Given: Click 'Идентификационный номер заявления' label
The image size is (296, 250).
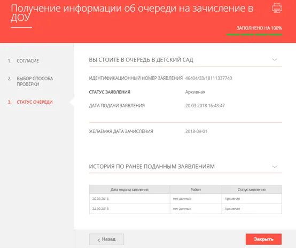Looking at the screenshot, I should click(136, 78).
